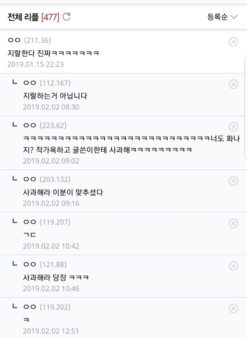Viewport: 247px width, 338px height.
Task: Delete comment from user 211.36
Action: pyautogui.click(x=233, y=41)
